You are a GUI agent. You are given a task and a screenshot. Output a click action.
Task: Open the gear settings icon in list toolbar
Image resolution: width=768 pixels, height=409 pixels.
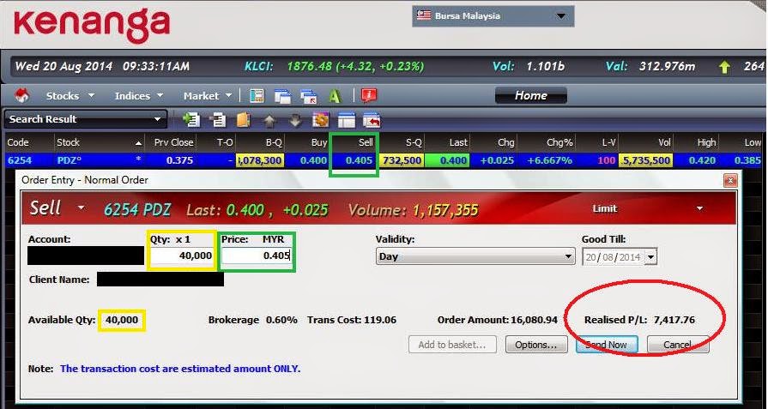pos(320,119)
